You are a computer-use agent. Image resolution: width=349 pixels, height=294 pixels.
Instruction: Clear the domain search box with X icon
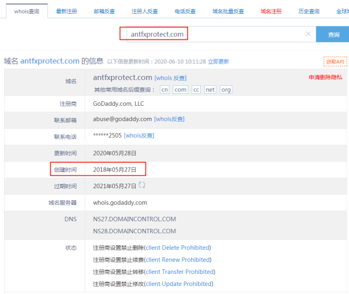[308, 34]
